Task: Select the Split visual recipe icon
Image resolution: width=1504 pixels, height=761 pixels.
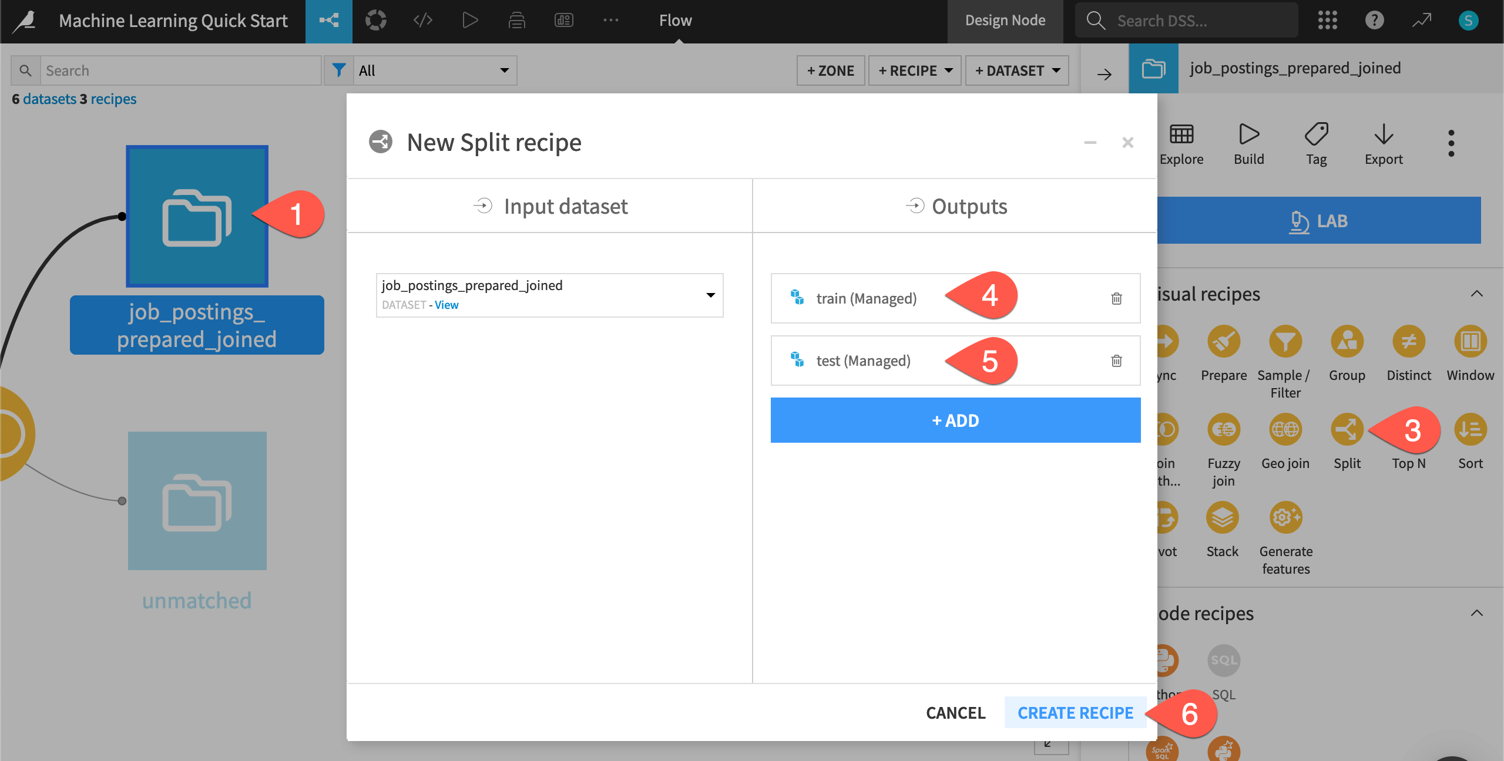Action: coord(1347,429)
